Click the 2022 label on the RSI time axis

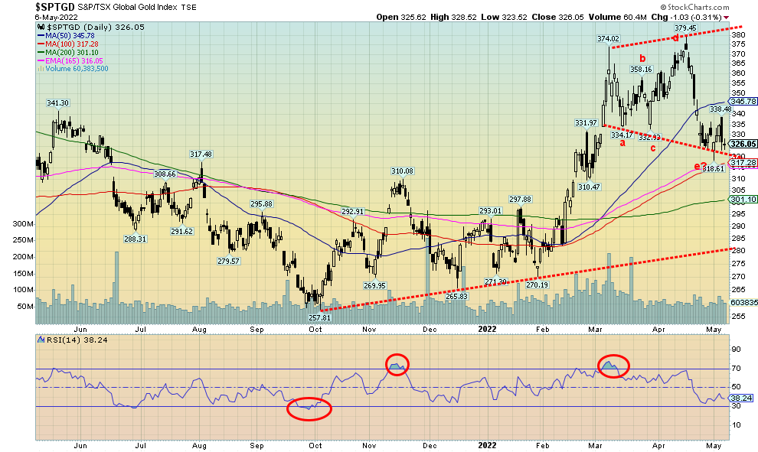pos(488,444)
